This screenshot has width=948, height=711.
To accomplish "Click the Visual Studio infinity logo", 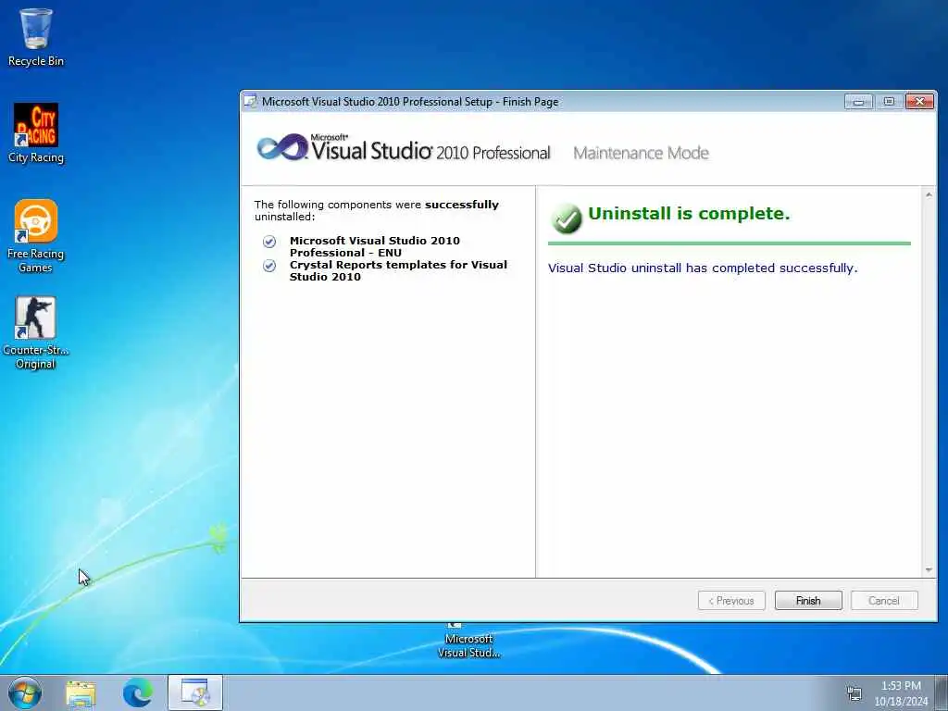I will coord(281,147).
